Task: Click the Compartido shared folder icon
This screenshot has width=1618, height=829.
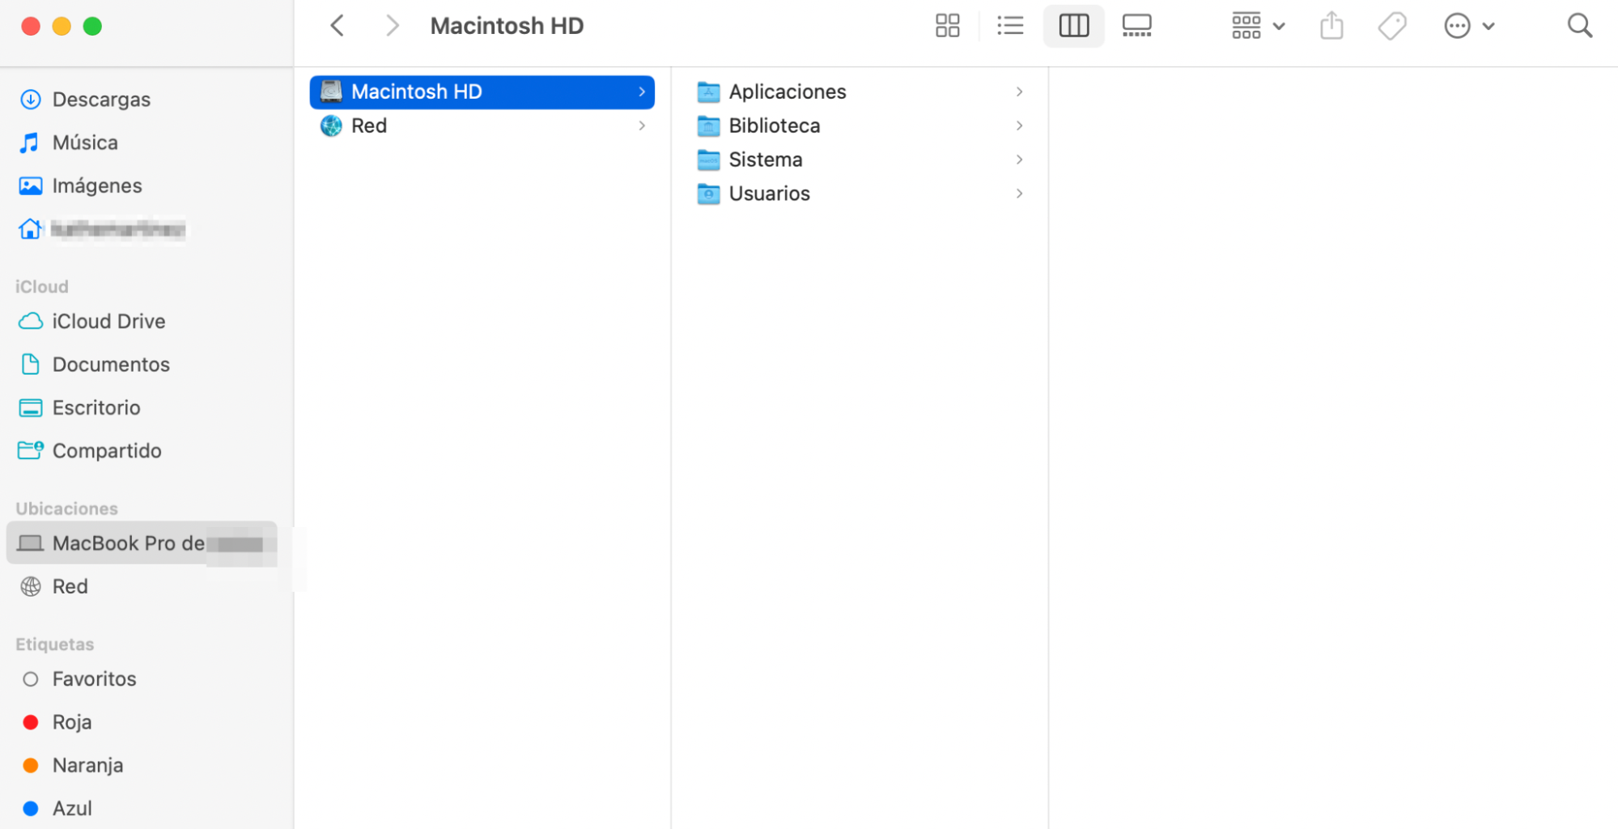Action: [x=31, y=450]
